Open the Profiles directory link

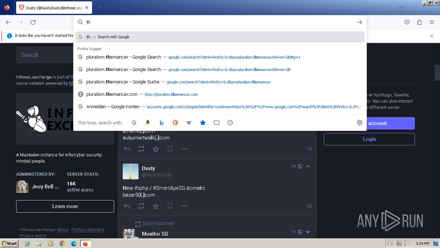click(x=88, y=230)
